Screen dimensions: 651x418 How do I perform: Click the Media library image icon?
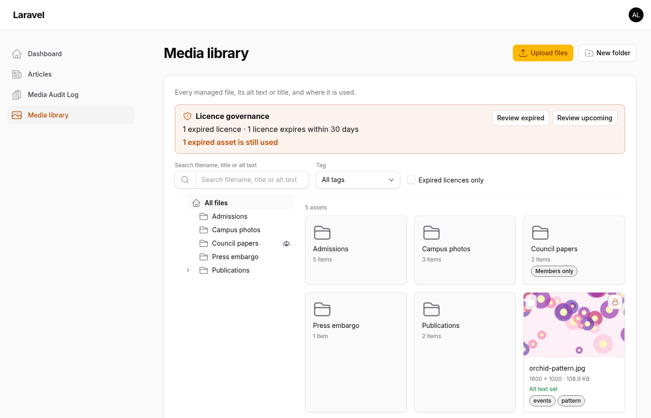pyautogui.click(x=17, y=115)
